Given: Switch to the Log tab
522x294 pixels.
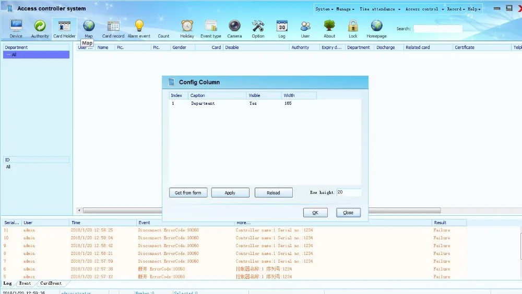Looking at the screenshot, I should [x=8, y=284].
